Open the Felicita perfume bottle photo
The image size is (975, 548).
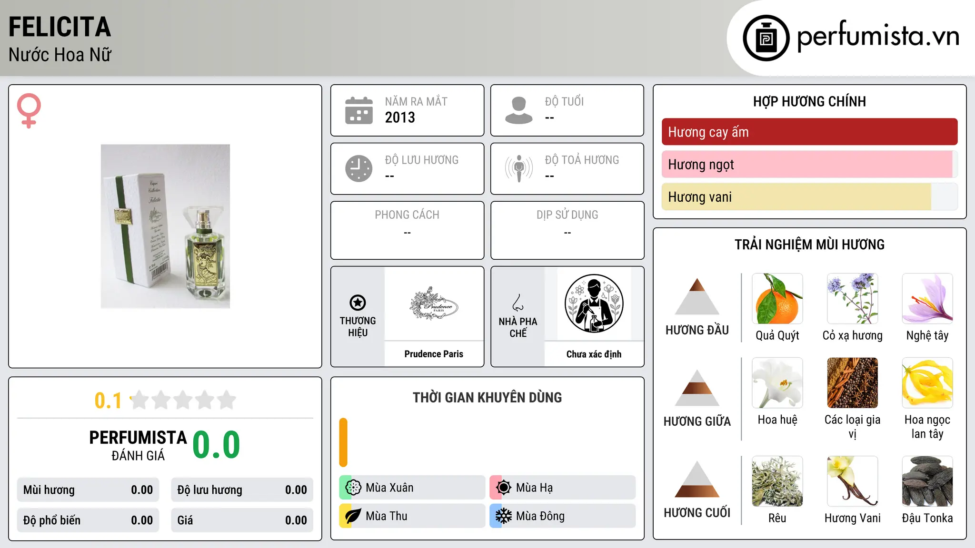165,226
